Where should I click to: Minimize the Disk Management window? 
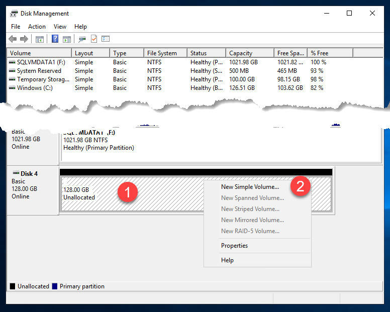[x=327, y=13]
